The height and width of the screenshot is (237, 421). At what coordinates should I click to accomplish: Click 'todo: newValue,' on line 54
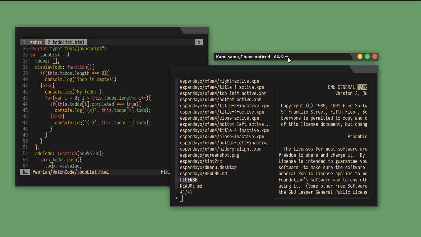pos(63,166)
